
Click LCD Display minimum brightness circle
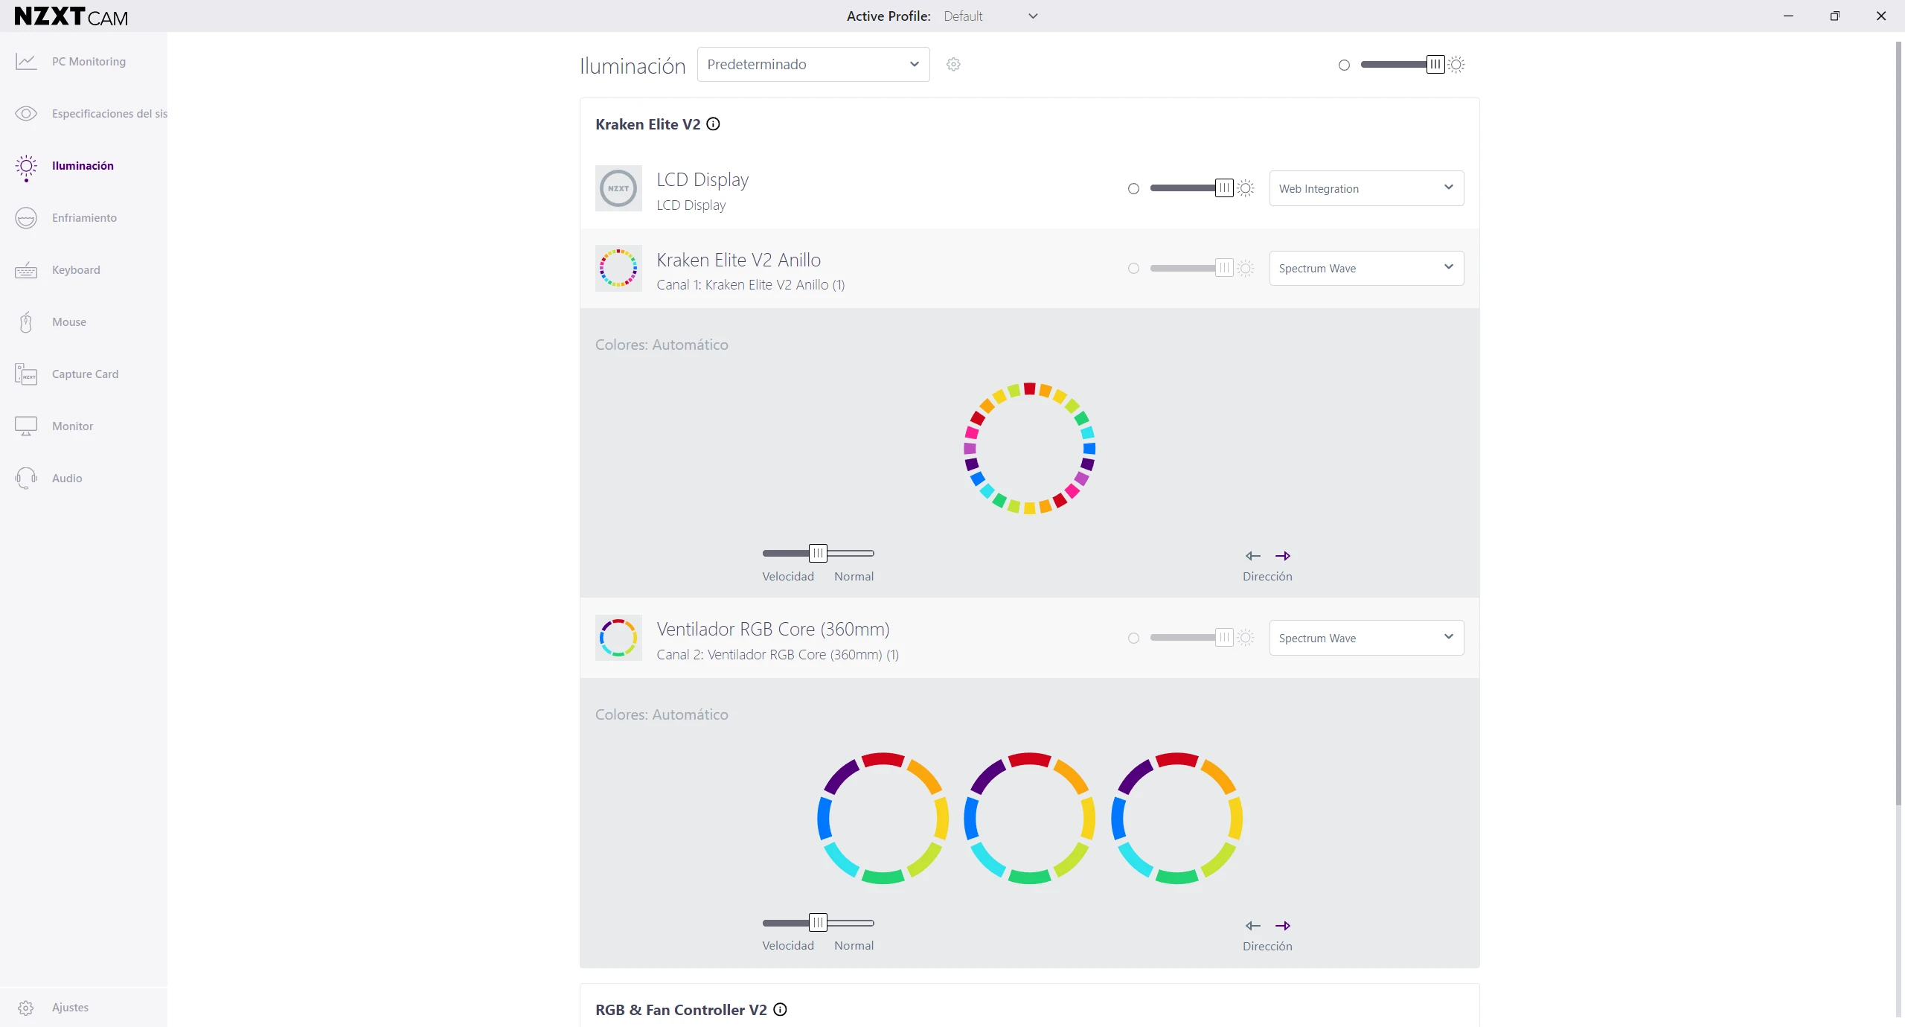pos(1133,189)
